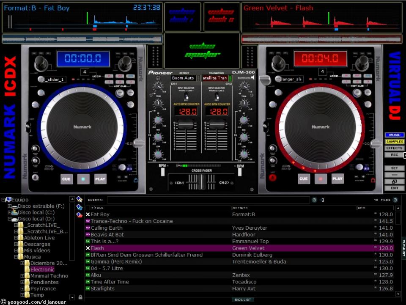
Task: Expand the Disco local (C:) drive
Action: [10, 212]
